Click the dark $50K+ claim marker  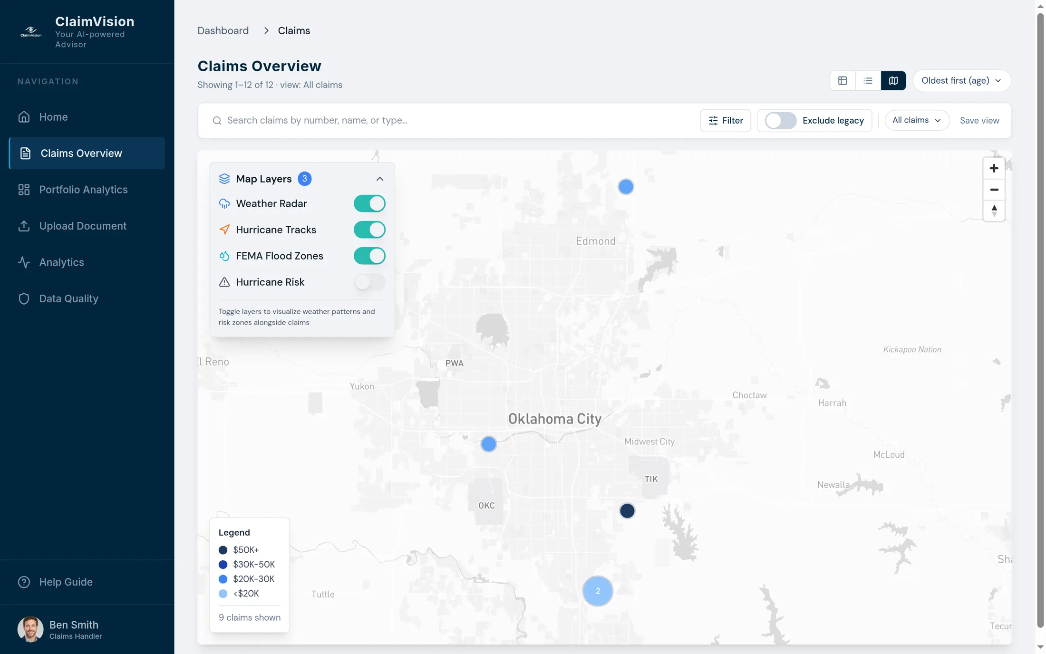(x=627, y=511)
